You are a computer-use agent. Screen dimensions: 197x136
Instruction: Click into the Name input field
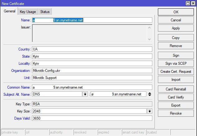pos(92,20)
